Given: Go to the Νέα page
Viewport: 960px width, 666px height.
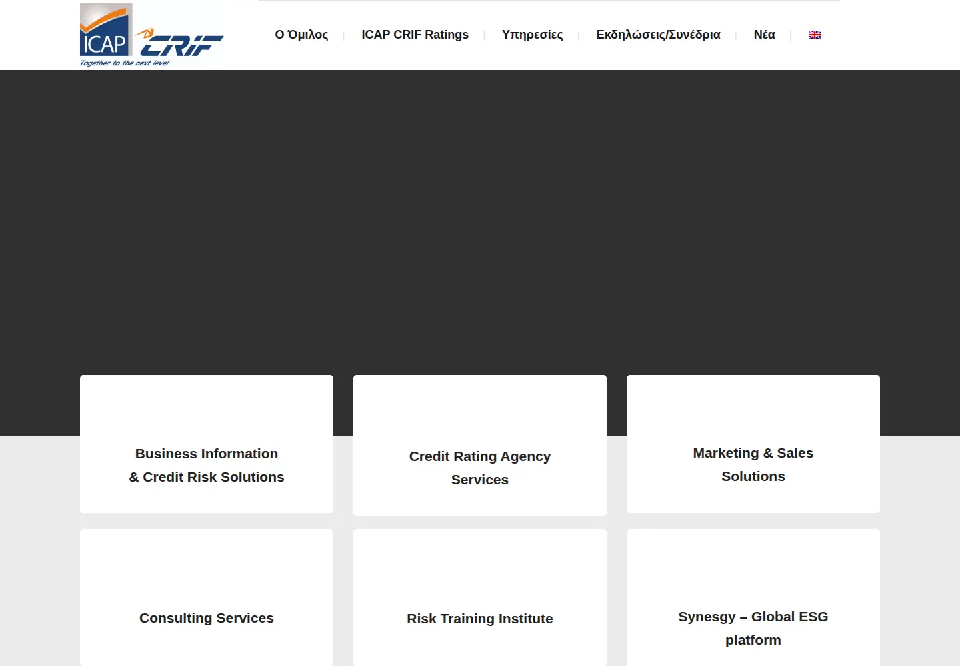Looking at the screenshot, I should (764, 35).
